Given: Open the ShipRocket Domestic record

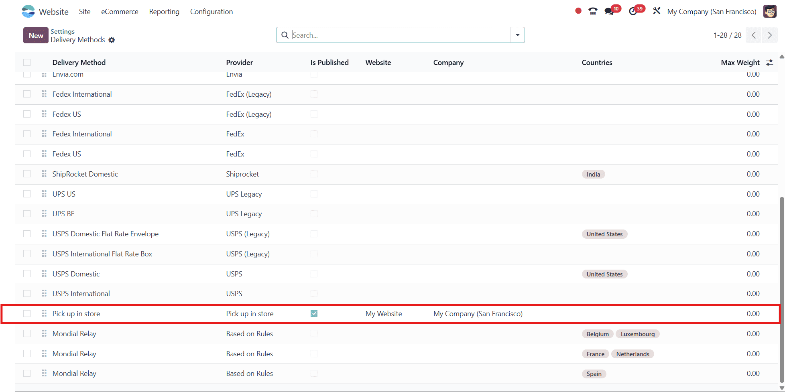Looking at the screenshot, I should click(85, 174).
